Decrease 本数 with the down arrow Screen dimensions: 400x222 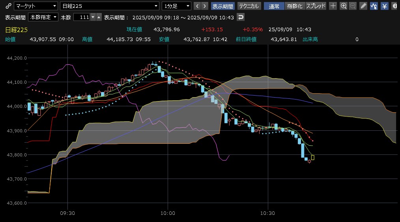tap(93, 17)
